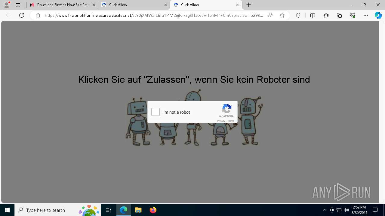Viewport: 385px width, 216px height.
Task: Toggle Split screen view
Action: coord(313,15)
